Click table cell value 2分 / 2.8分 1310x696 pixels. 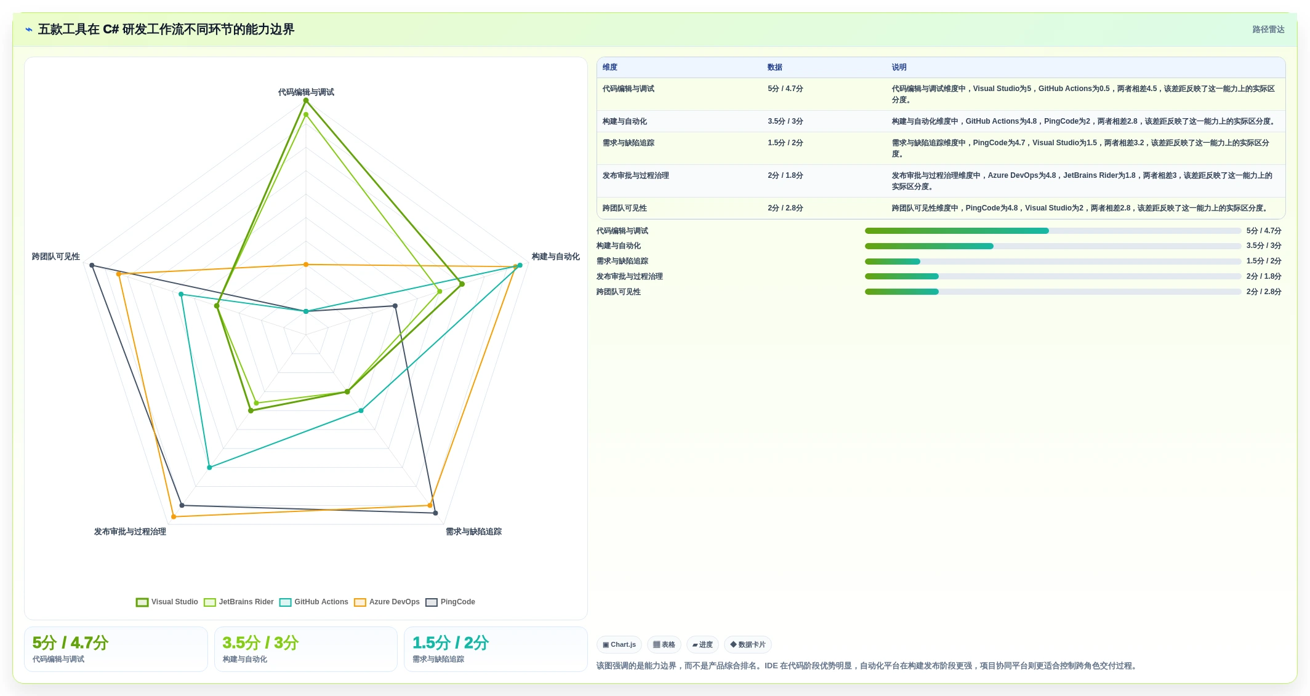click(785, 208)
